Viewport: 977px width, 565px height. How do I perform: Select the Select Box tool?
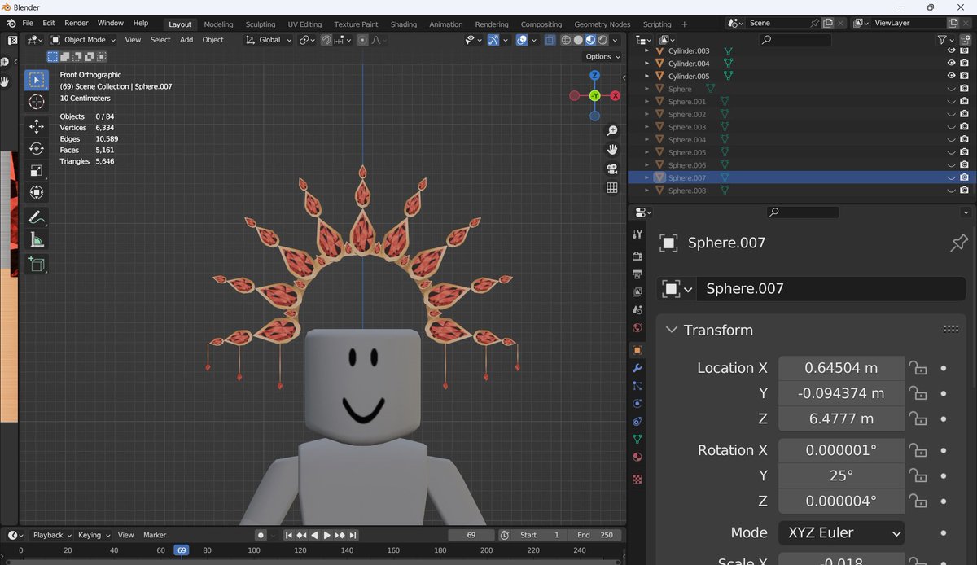click(x=37, y=80)
